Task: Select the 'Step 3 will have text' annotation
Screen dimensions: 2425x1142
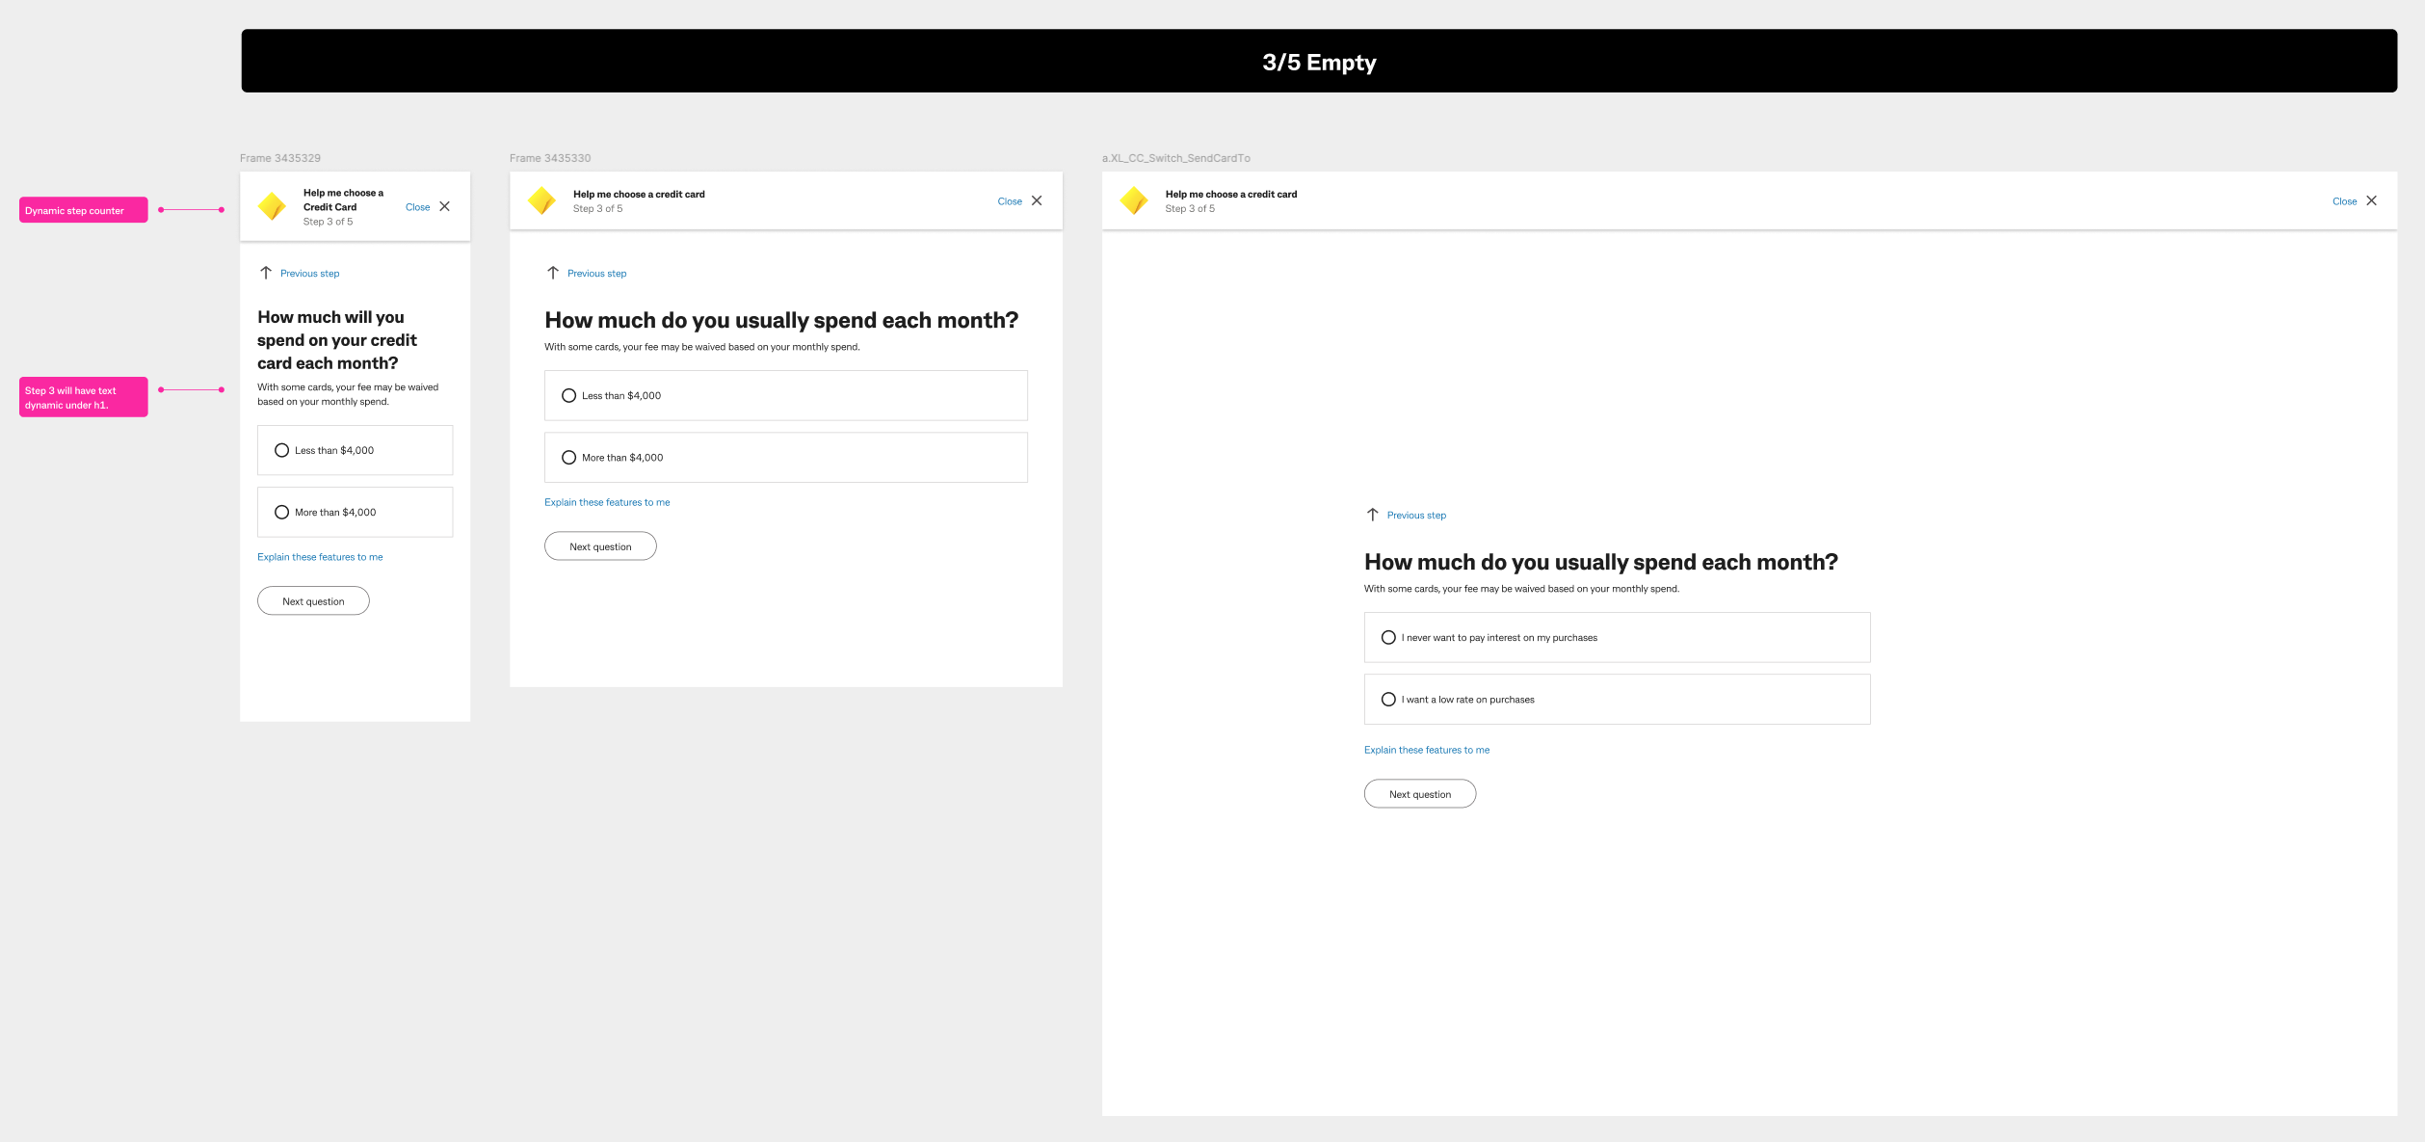Action: tap(84, 397)
